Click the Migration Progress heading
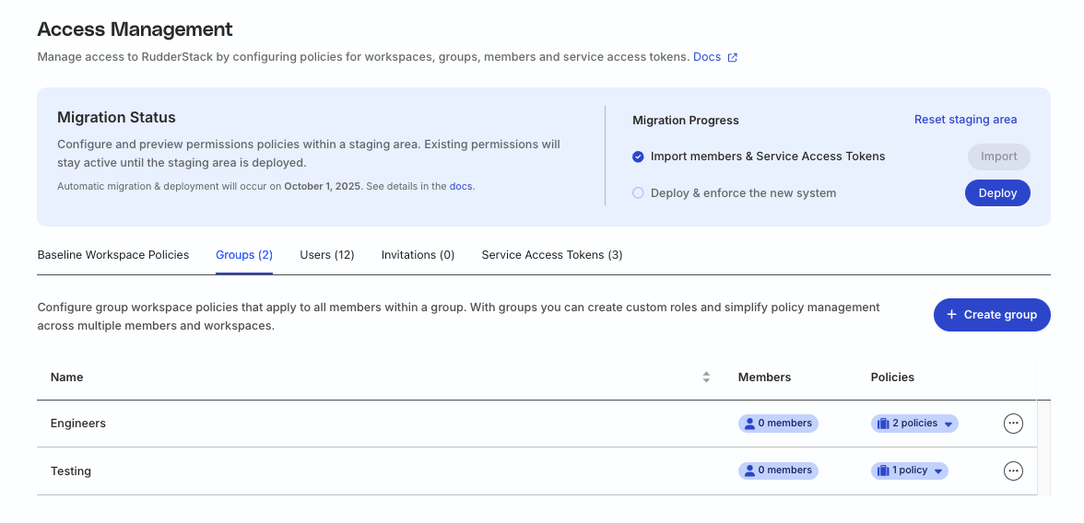The width and height of the screenshot is (1084, 523). point(685,121)
